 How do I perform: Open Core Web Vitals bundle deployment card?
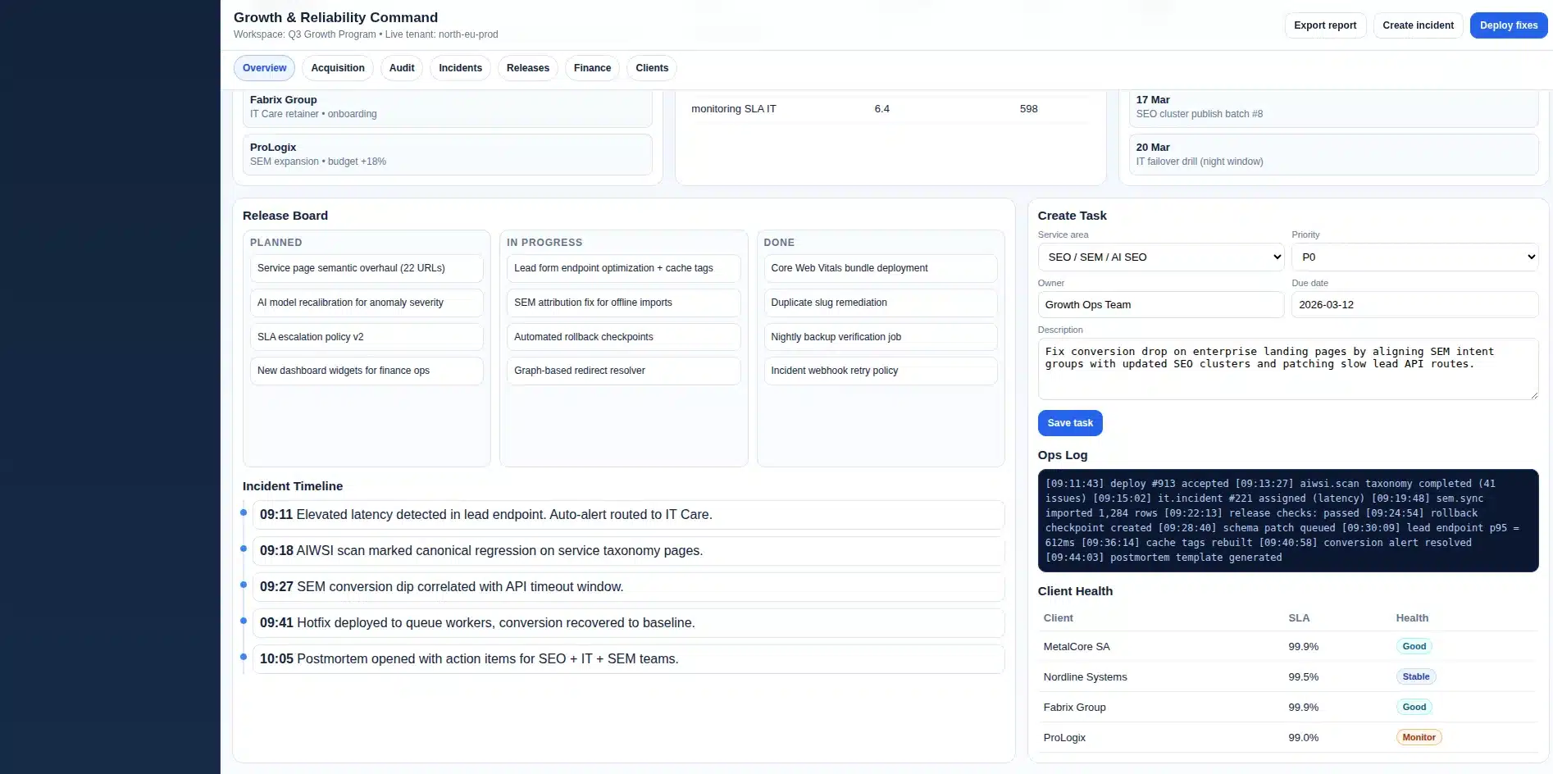[x=881, y=268]
